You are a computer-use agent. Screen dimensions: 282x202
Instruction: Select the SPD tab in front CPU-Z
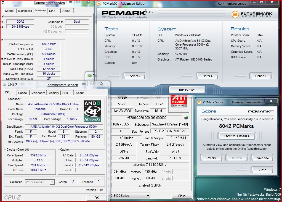[65, 93]
